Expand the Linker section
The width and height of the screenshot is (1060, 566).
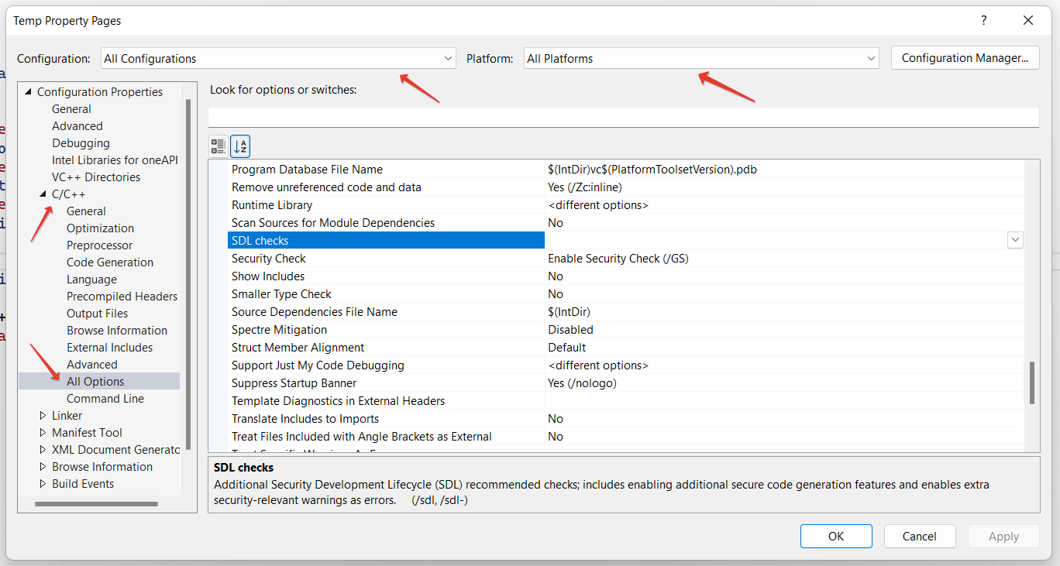[44, 415]
